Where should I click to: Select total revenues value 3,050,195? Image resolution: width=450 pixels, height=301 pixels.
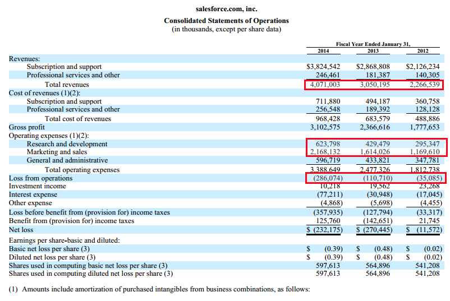[x=375, y=85]
